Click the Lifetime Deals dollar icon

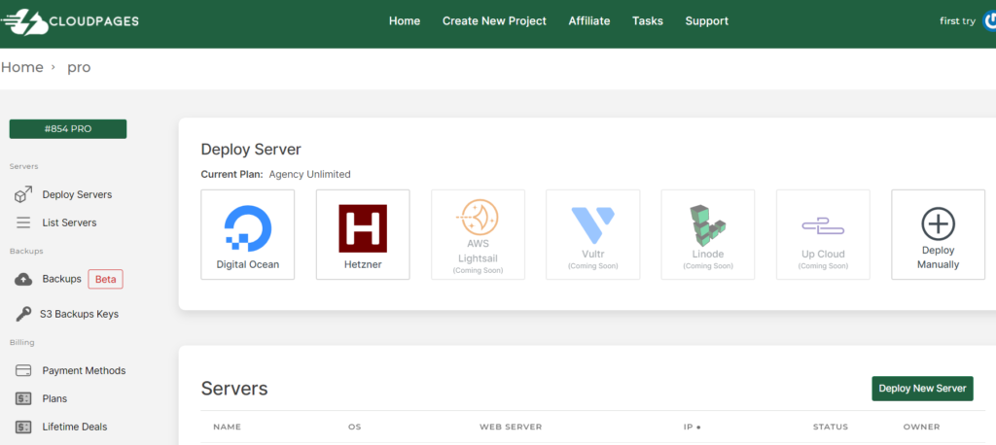coord(23,428)
